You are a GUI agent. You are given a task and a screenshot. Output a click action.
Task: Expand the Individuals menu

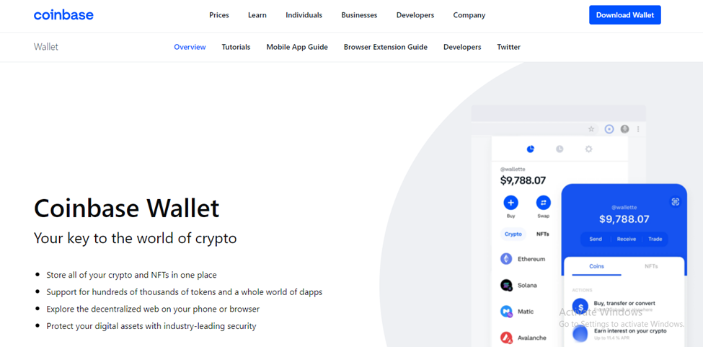point(304,15)
